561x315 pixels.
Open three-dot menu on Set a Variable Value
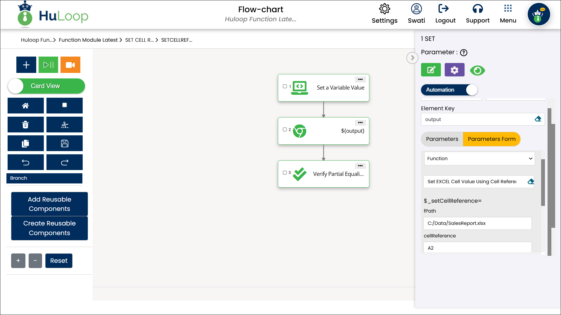click(x=360, y=79)
